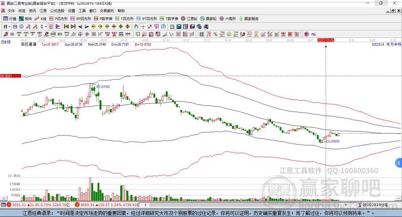Viewport: 402px width, 217px height.
Task: Click the 极反通道 indicator name
Action: [x=29, y=44]
